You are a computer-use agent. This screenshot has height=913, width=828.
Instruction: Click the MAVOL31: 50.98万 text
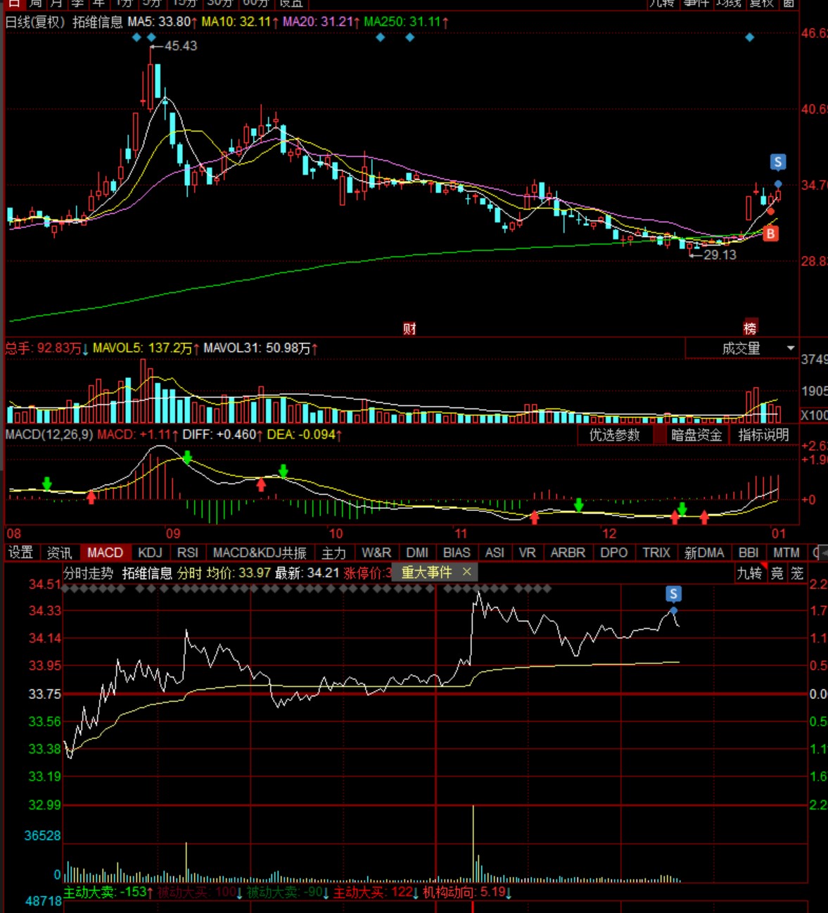tap(261, 348)
